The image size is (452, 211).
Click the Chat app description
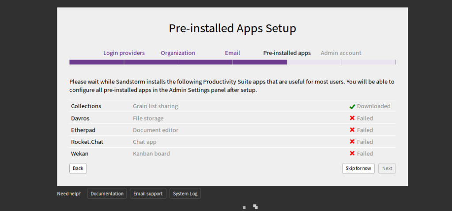pyautogui.click(x=145, y=142)
